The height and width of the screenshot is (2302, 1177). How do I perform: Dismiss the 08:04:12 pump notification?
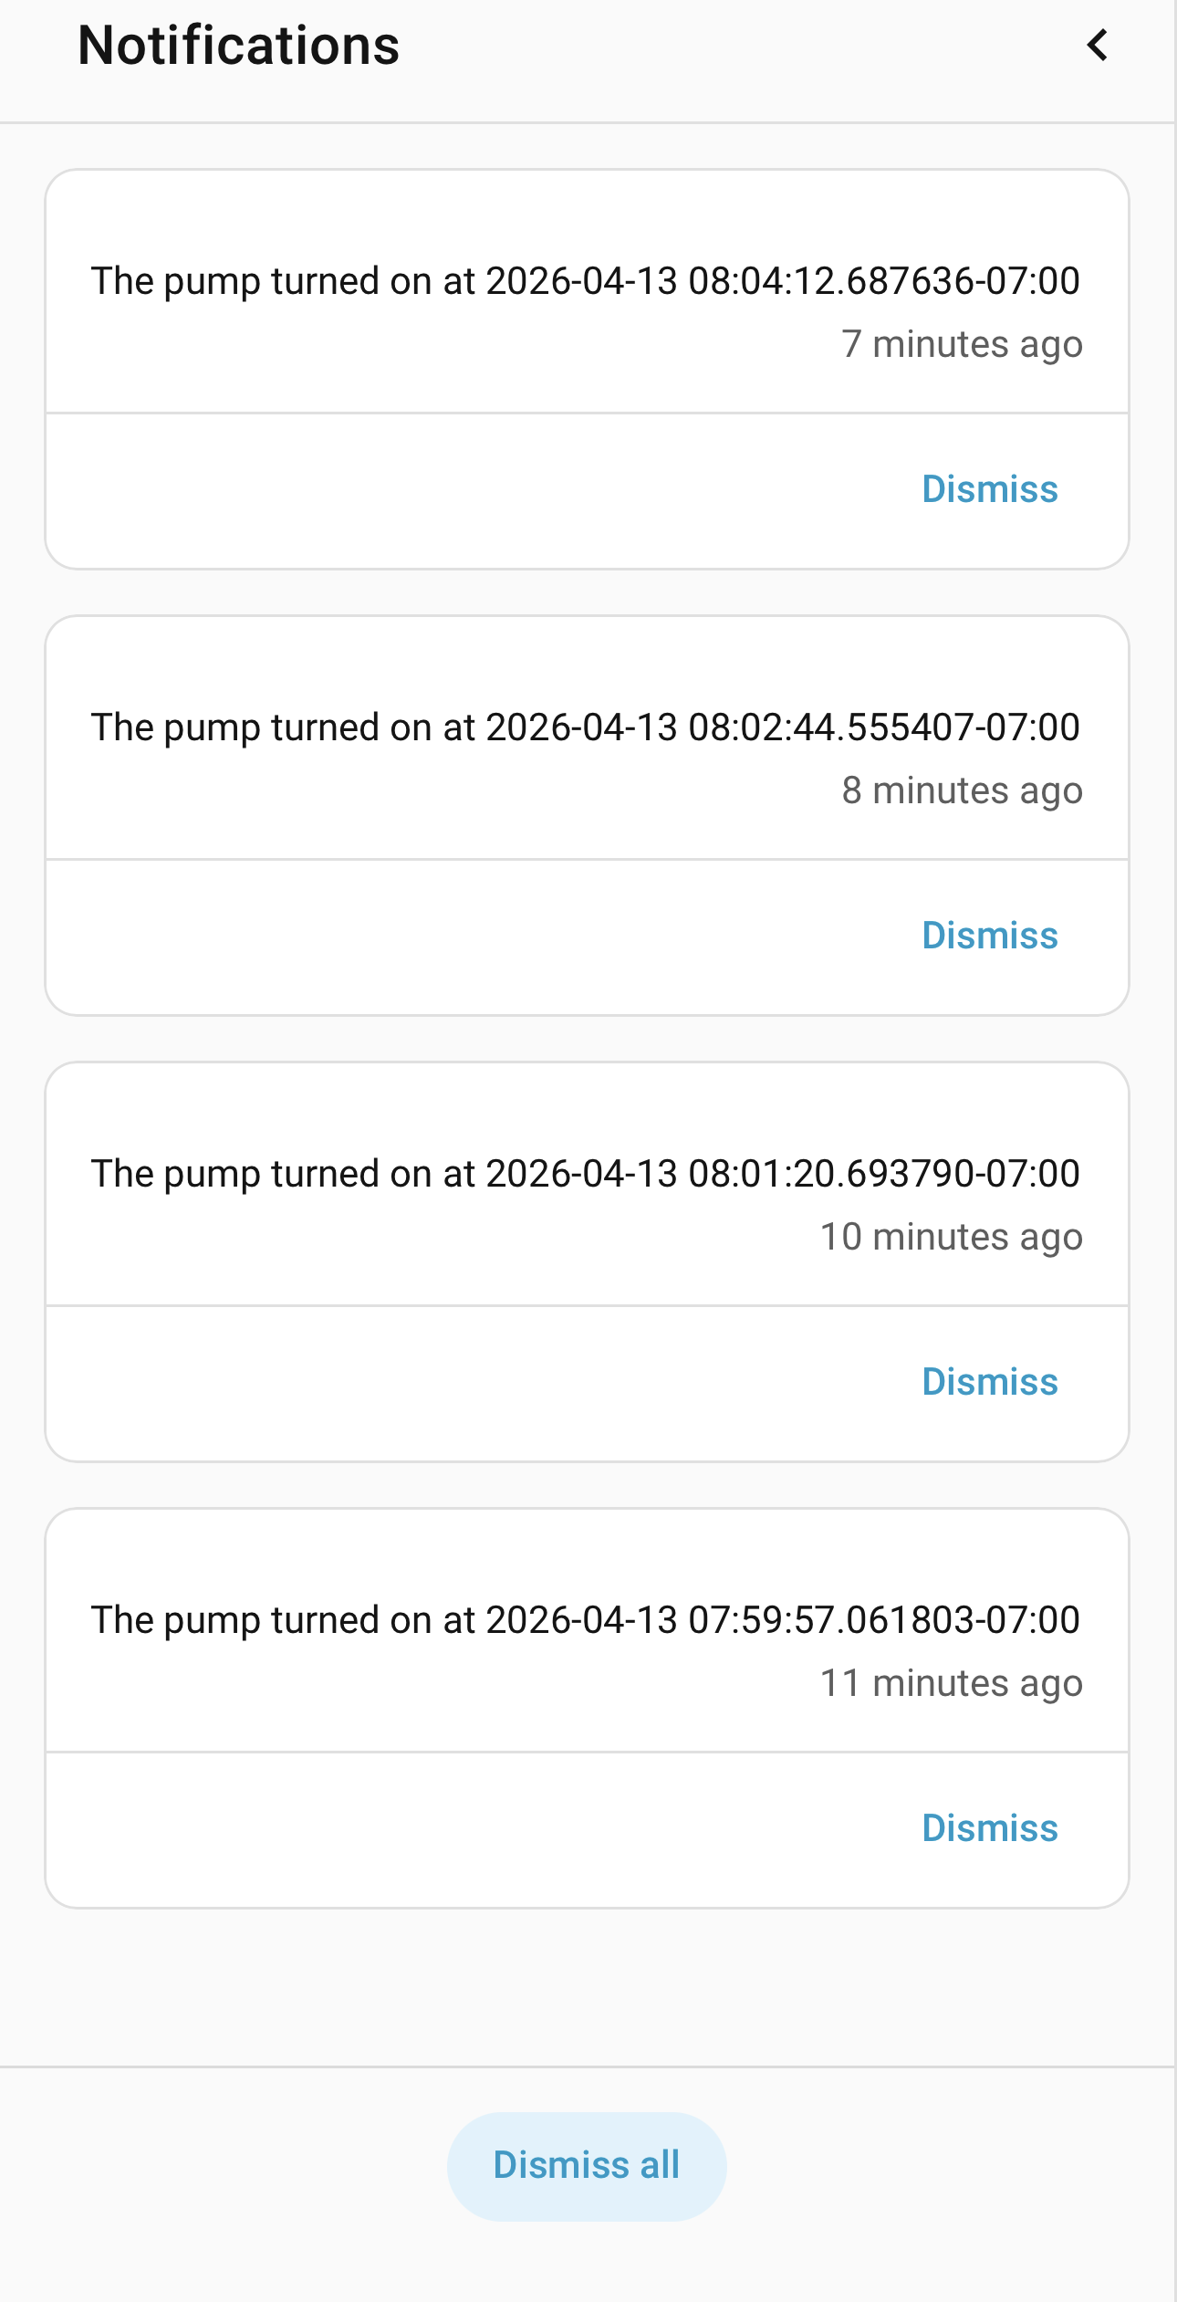click(990, 489)
